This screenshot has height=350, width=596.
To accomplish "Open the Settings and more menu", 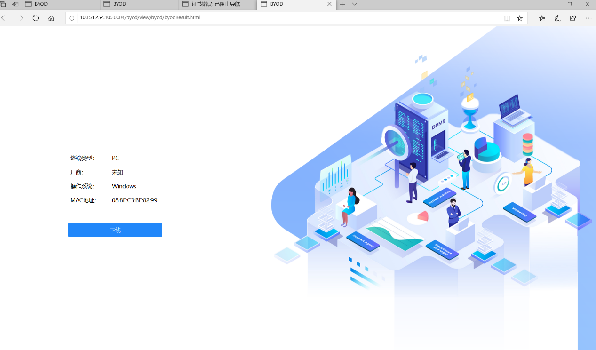I will (x=588, y=18).
